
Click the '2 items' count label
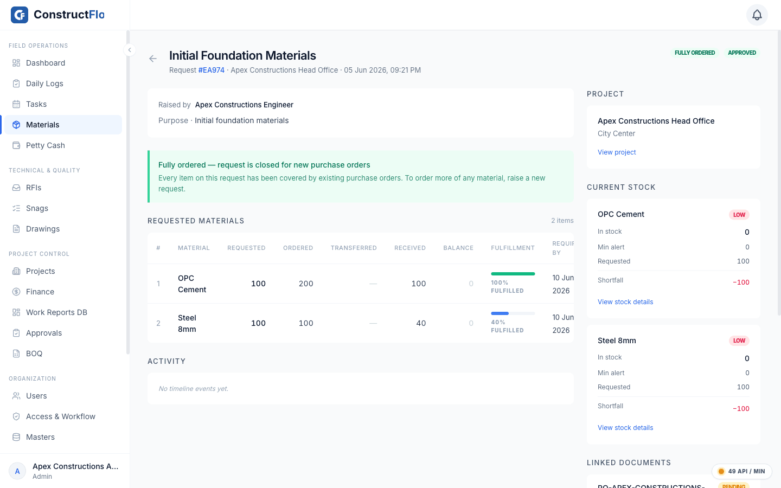pyautogui.click(x=562, y=221)
